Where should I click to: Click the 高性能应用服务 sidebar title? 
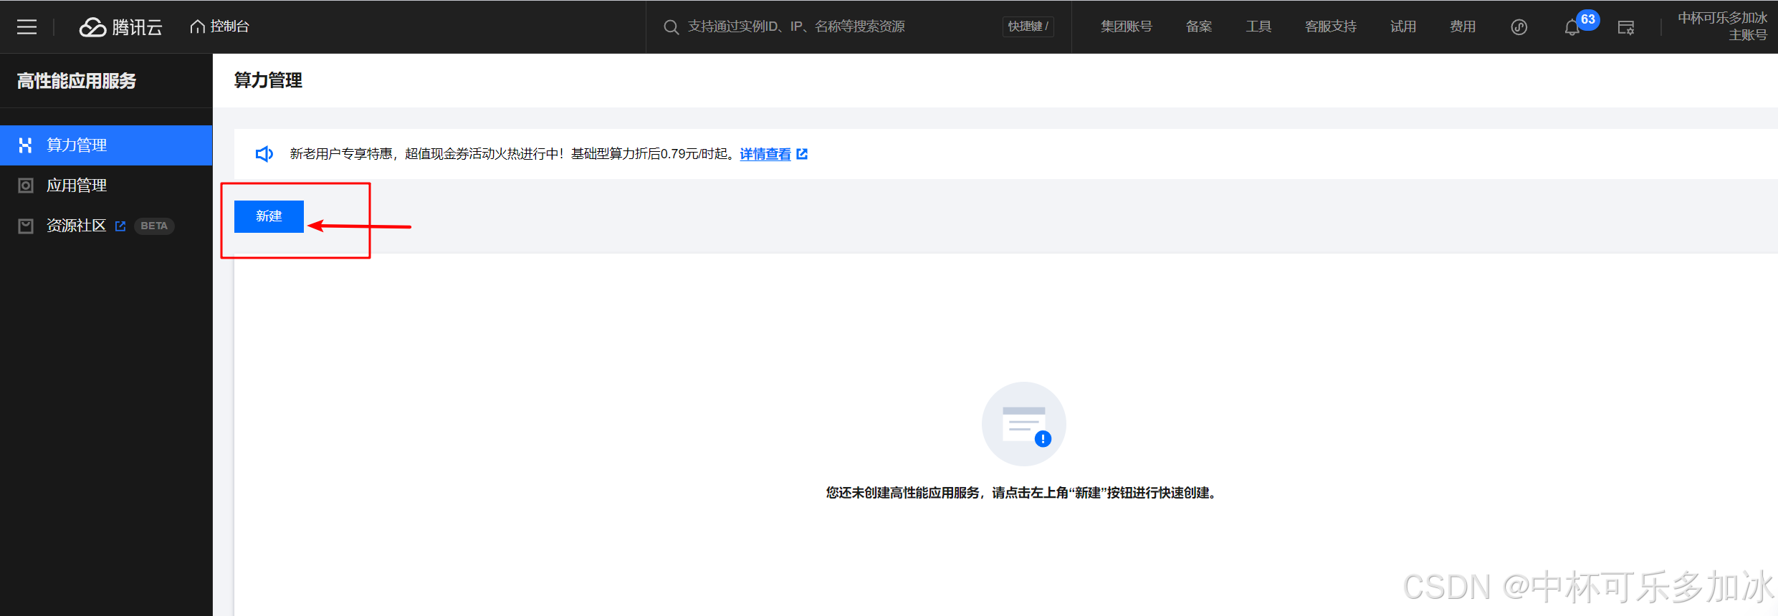pyautogui.click(x=77, y=81)
